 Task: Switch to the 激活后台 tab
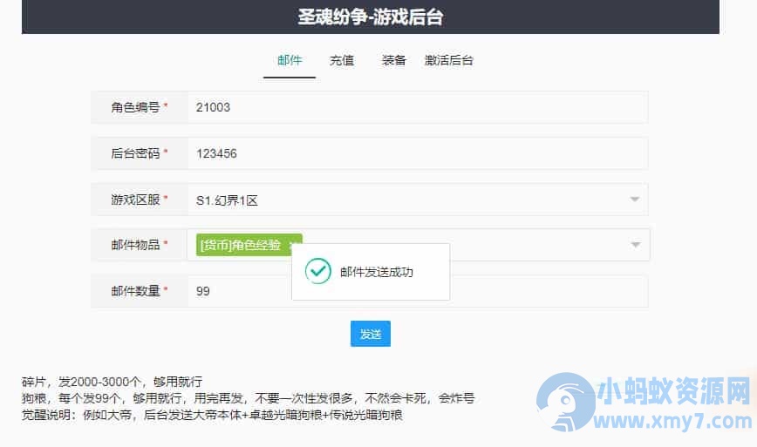click(x=448, y=60)
